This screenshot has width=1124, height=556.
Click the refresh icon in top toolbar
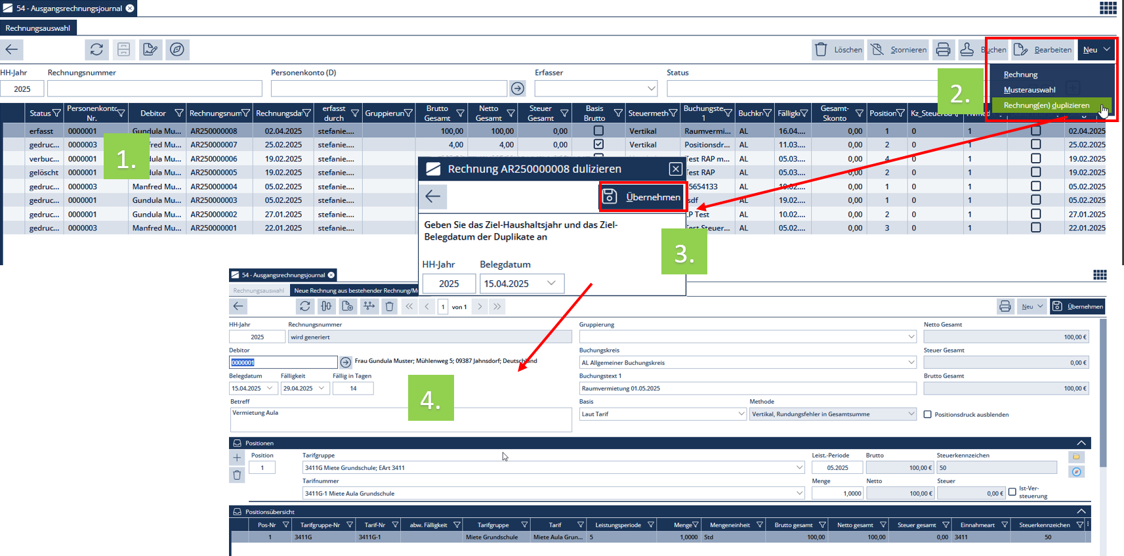point(96,49)
